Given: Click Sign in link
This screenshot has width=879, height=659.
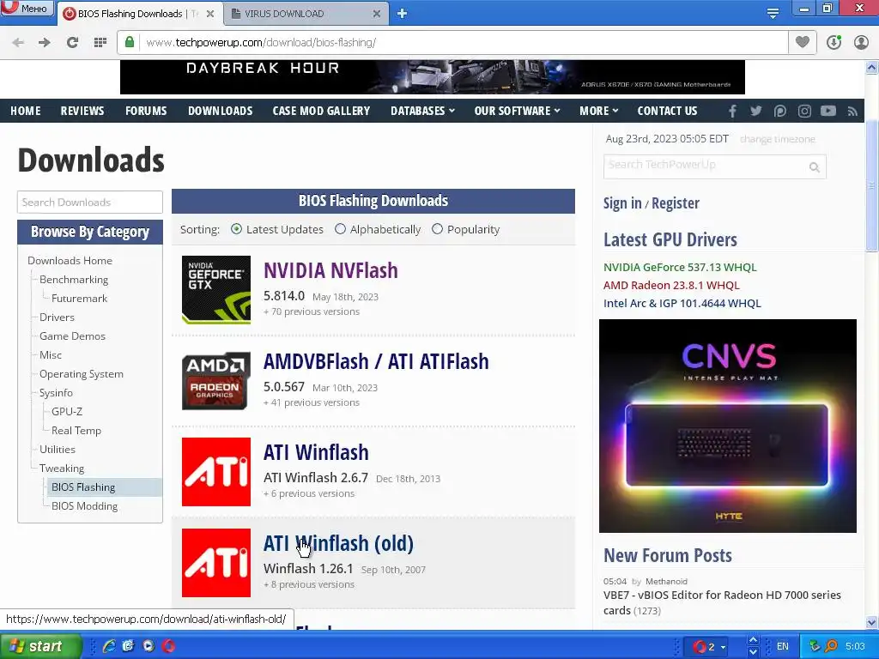Looking at the screenshot, I should click(x=622, y=203).
